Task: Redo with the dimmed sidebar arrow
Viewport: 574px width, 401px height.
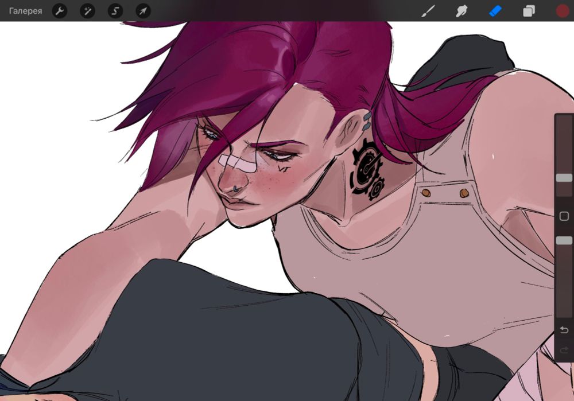Action: (564, 350)
